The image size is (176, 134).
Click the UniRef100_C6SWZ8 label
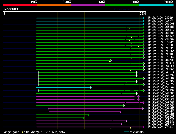coord(161,36)
